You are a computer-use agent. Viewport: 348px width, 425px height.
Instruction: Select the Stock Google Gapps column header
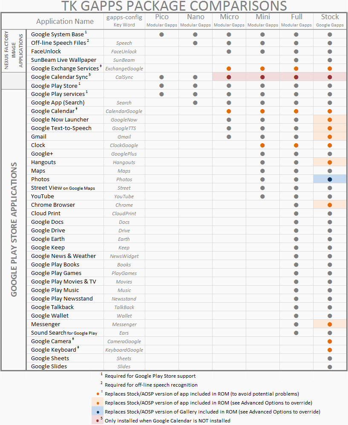point(330,20)
